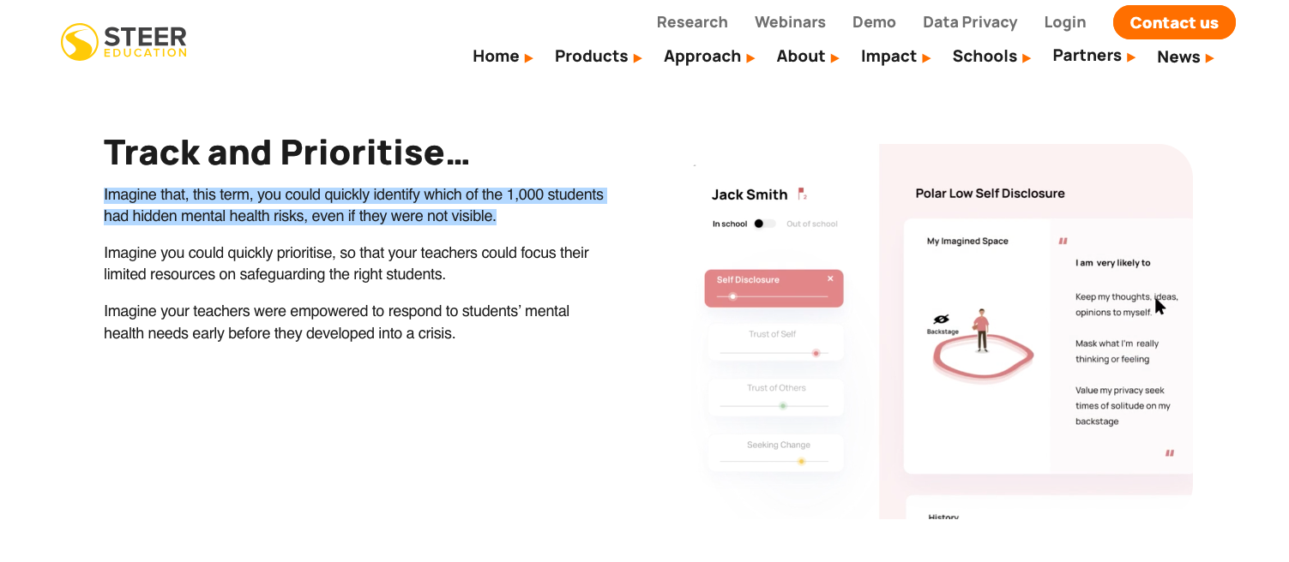The width and height of the screenshot is (1289, 562).
Task: Close the Self Disclosure card
Action: 830,278
